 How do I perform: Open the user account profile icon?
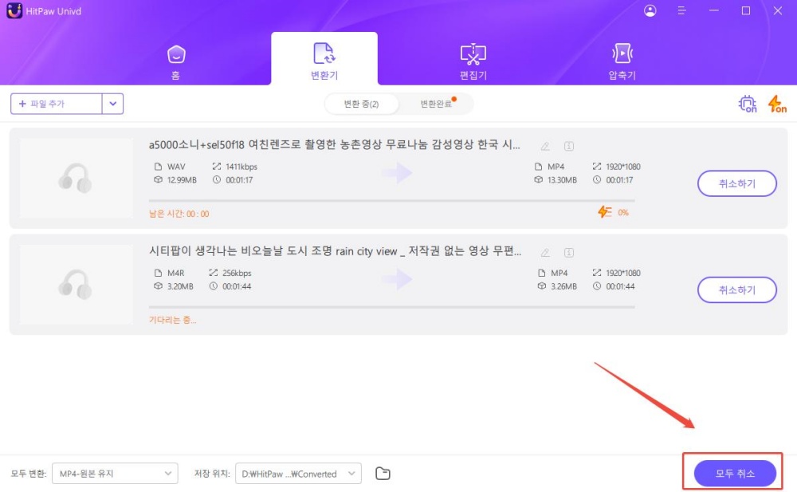click(x=650, y=10)
